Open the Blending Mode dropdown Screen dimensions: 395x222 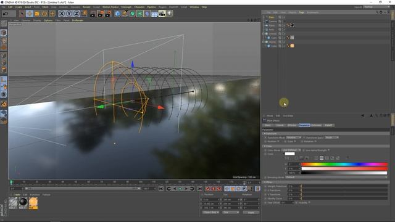(x=336, y=177)
